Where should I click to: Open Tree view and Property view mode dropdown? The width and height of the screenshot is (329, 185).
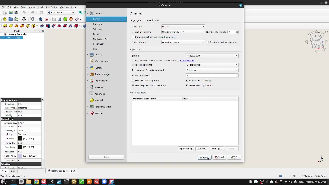(x=212, y=70)
